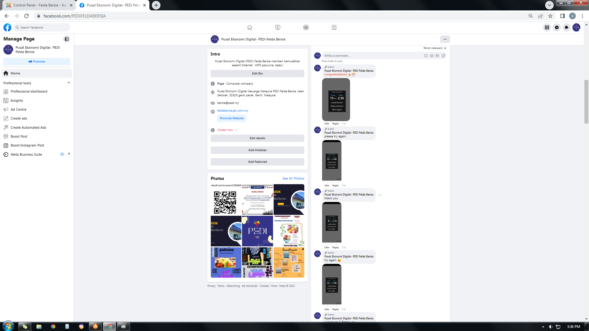Open the Notifications bell icon
The height and width of the screenshot is (331, 589).
567,28
